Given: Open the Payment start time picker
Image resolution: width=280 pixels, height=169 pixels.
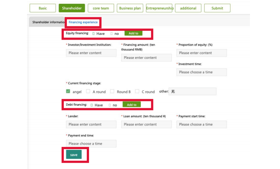Looking at the screenshot, I should 202,124.
